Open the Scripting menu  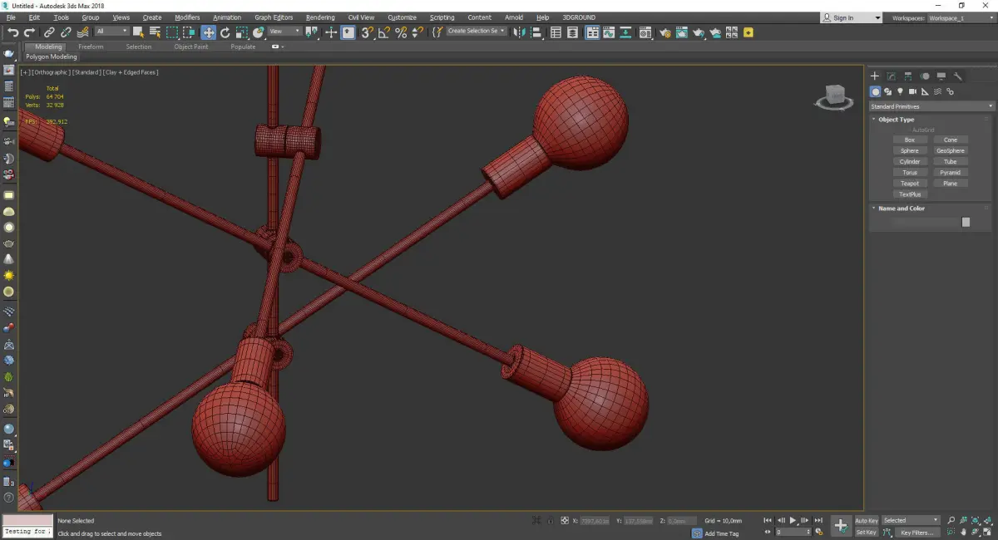click(442, 17)
